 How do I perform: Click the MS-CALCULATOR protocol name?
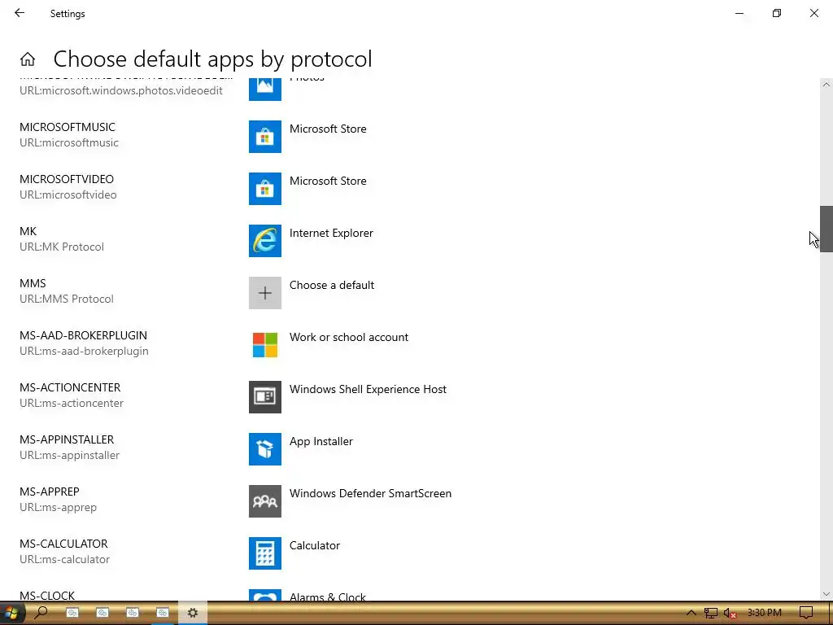(63, 544)
